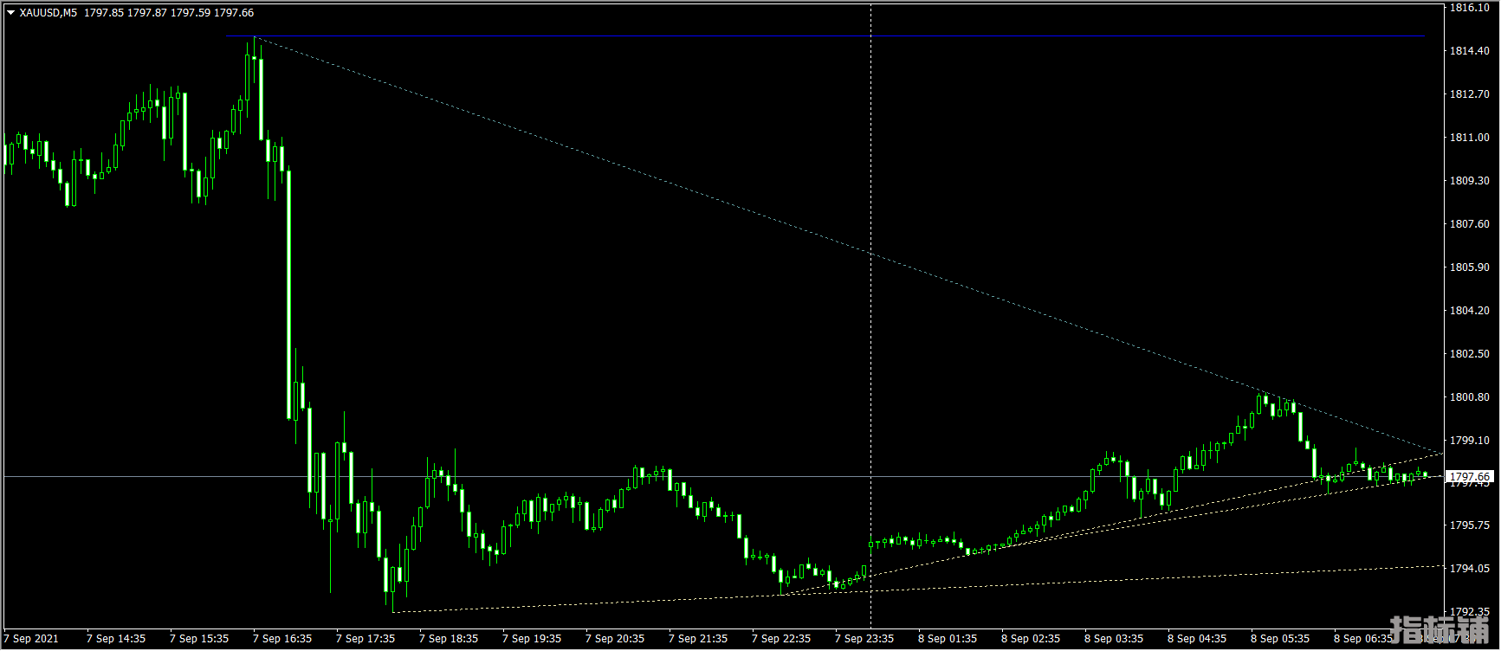The width and height of the screenshot is (1501, 651).
Task: Click the OHLC price values in header
Action: [x=169, y=13]
